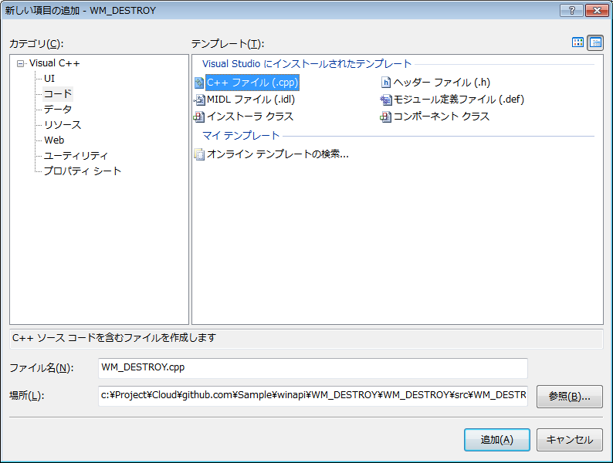
Task: Select the UI category
Action: click(x=49, y=79)
